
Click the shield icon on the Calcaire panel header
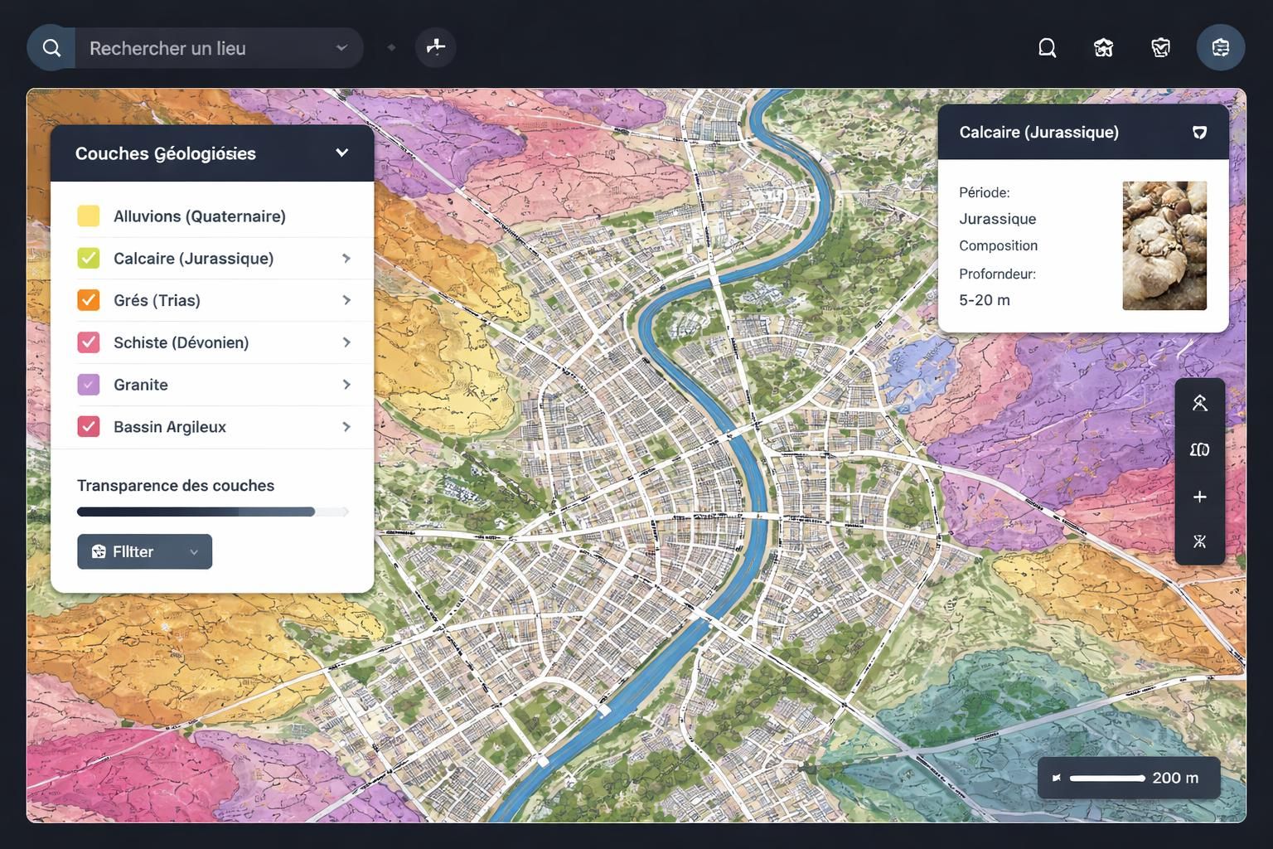tap(1199, 132)
